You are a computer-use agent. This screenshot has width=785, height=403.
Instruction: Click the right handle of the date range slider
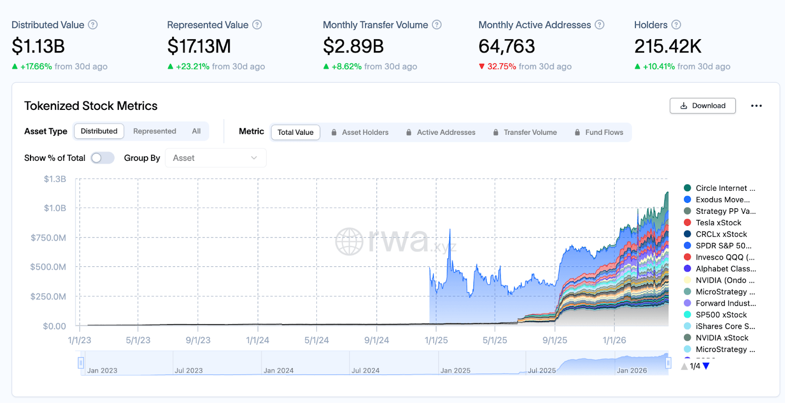point(668,363)
